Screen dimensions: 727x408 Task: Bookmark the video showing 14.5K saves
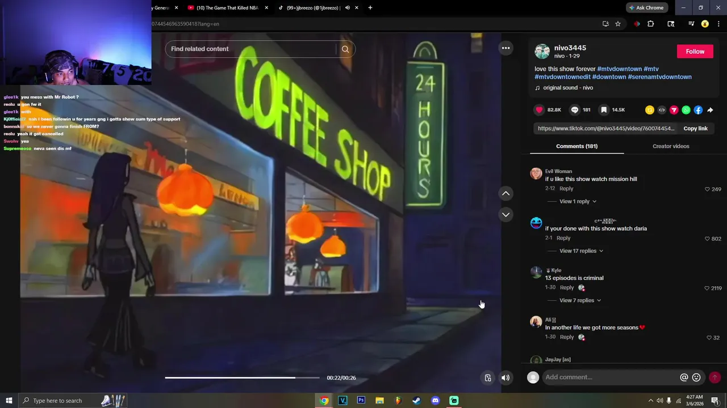tap(604, 110)
